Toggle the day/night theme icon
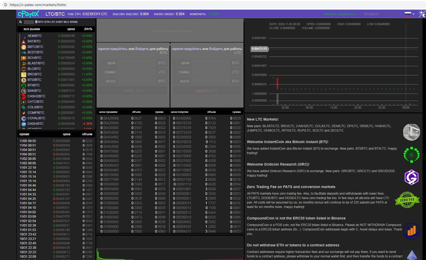 pyautogui.click(x=422, y=14)
